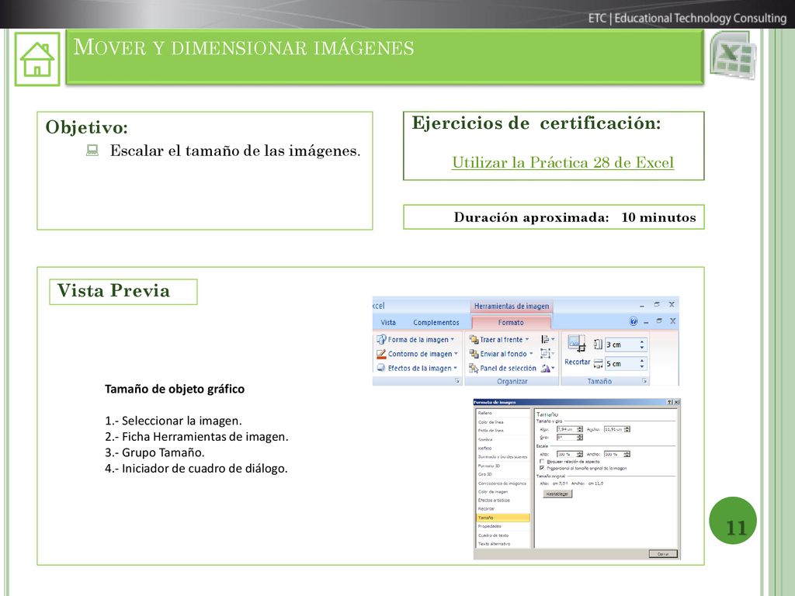The height and width of the screenshot is (596, 795).
Task: Click the Restablecer button
Action: [x=557, y=494]
